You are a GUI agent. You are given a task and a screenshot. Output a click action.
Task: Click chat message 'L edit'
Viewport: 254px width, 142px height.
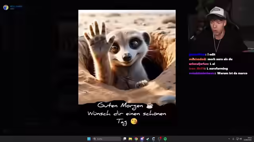point(211,54)
